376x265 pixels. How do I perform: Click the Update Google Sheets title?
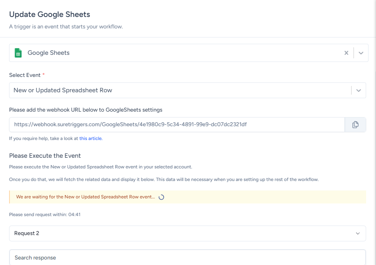click(50, 15)
